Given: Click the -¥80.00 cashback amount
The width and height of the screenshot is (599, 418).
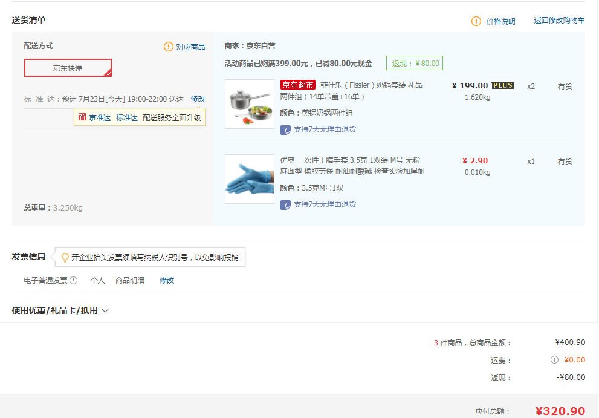Looking at the screenshot, I should coord(571,377).
